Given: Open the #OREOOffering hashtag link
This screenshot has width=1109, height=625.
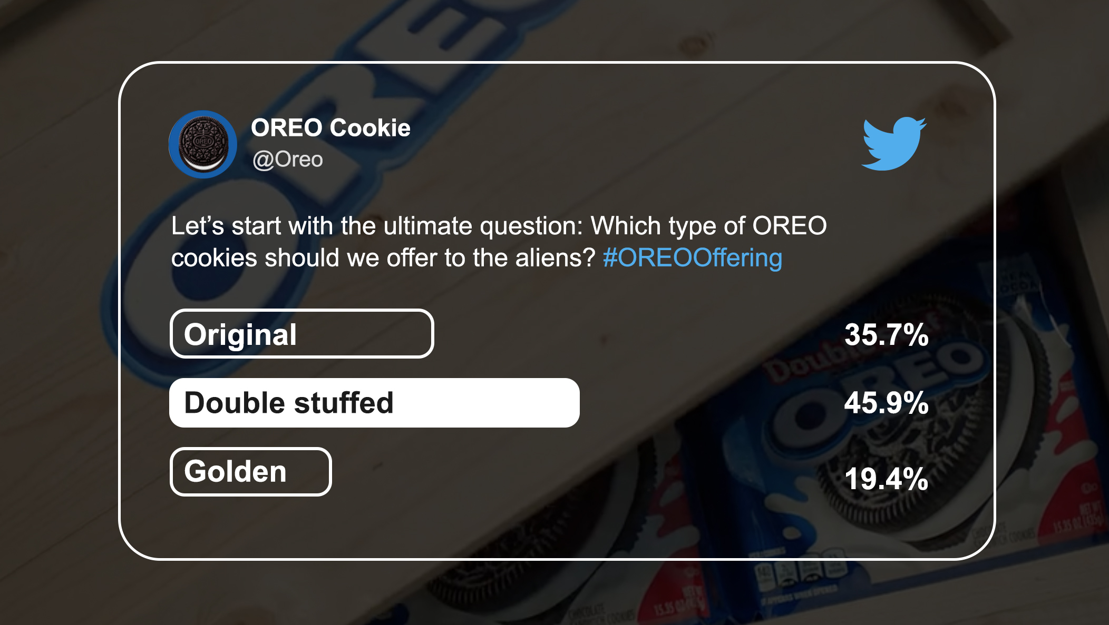Looking at the screenshot, I should 692,258.
